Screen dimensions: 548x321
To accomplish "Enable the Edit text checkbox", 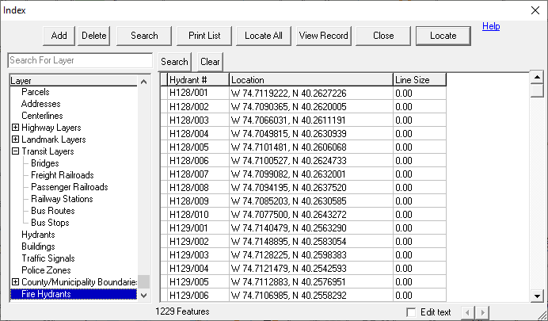I will [409, 312].
